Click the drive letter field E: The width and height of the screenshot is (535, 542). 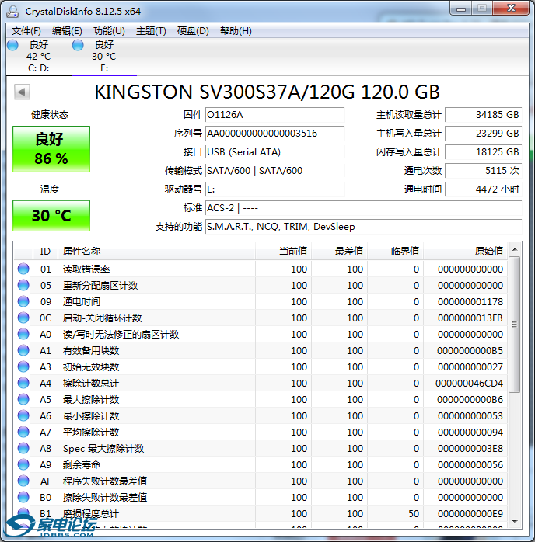[274, 189]
